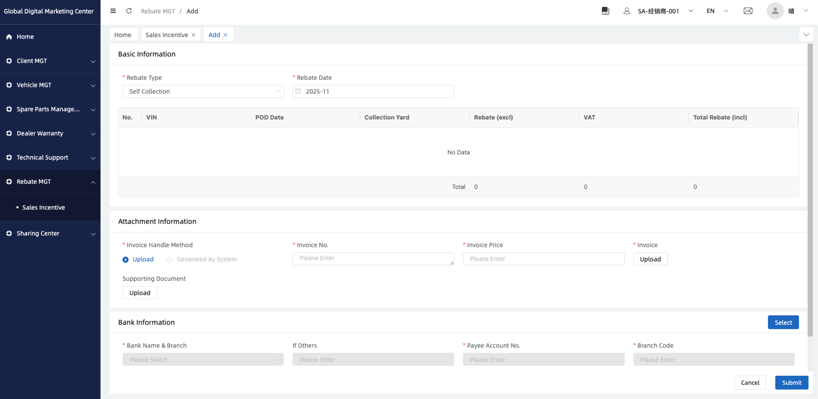Open the Rebate Type dropdown
Screen dimensions: 818x399
(x=203, y=91)
